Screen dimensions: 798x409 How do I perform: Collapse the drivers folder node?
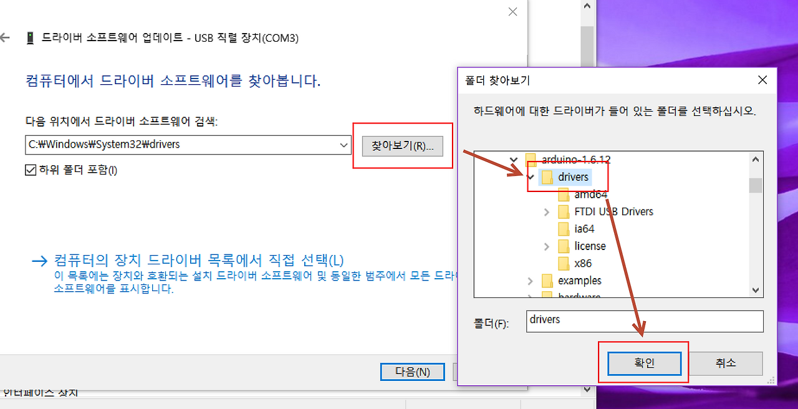531,177
